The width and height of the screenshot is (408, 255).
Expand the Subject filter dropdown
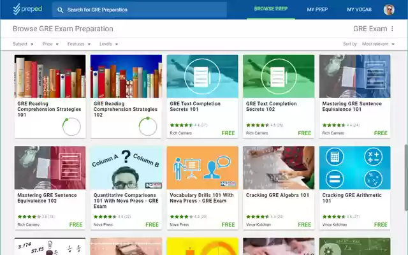[23, 44]
